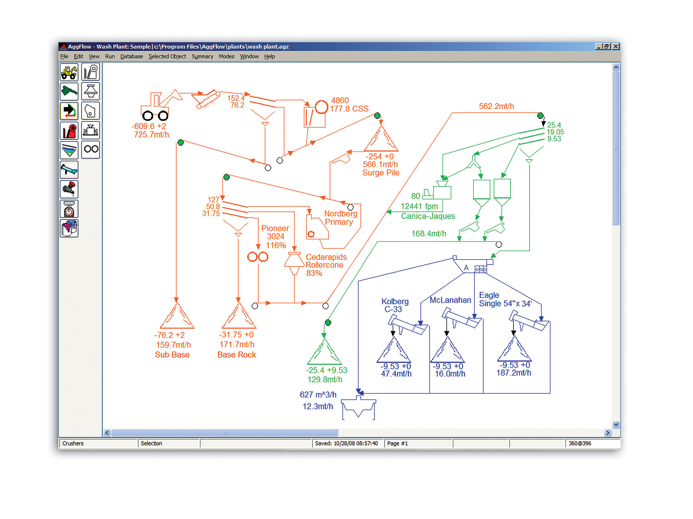
Task: Open the Modes menu
Action: click(227, 56)
